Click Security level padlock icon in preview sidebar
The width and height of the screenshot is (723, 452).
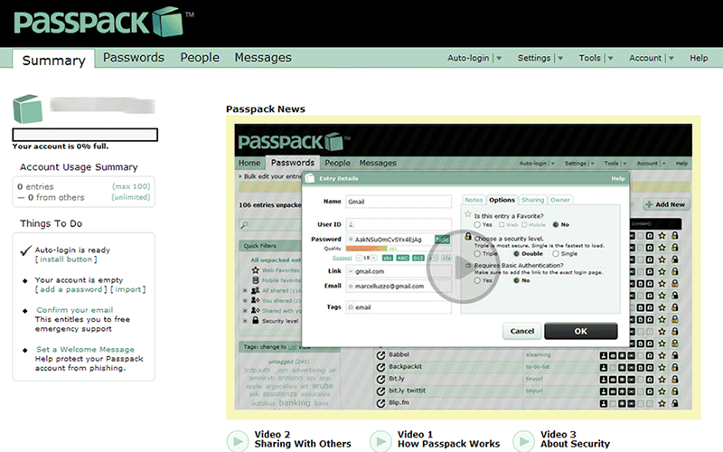coord(256,320)
